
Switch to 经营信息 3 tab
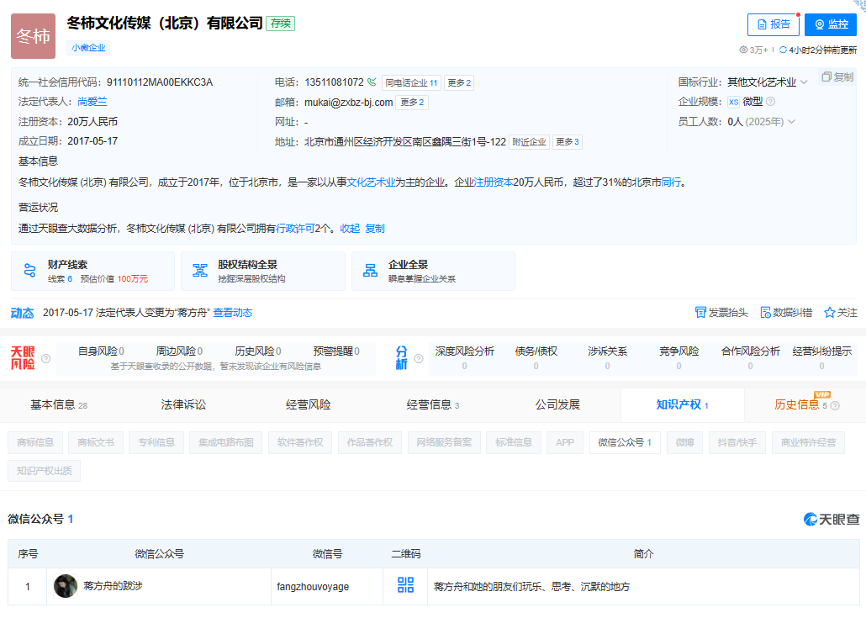coord(433,404)
